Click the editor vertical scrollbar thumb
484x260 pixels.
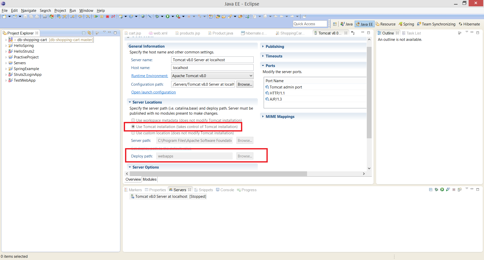tap(369, 92)
